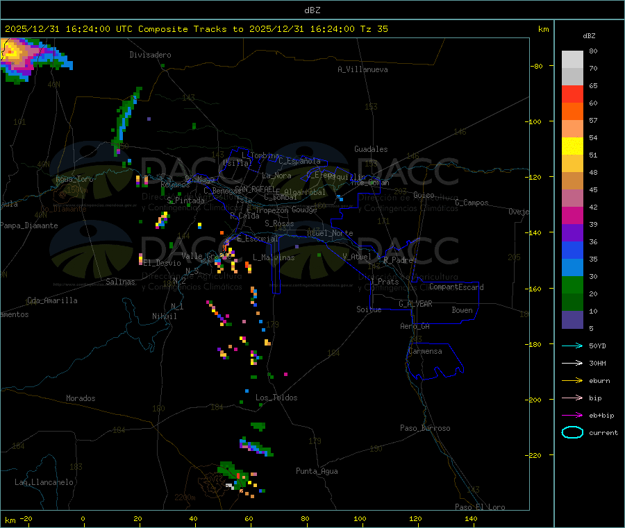Image resolution: width=625 pixels, height=528 pixels.
Task: Click the 'El_Desvio' map label
Action: [x=162, y=263]
